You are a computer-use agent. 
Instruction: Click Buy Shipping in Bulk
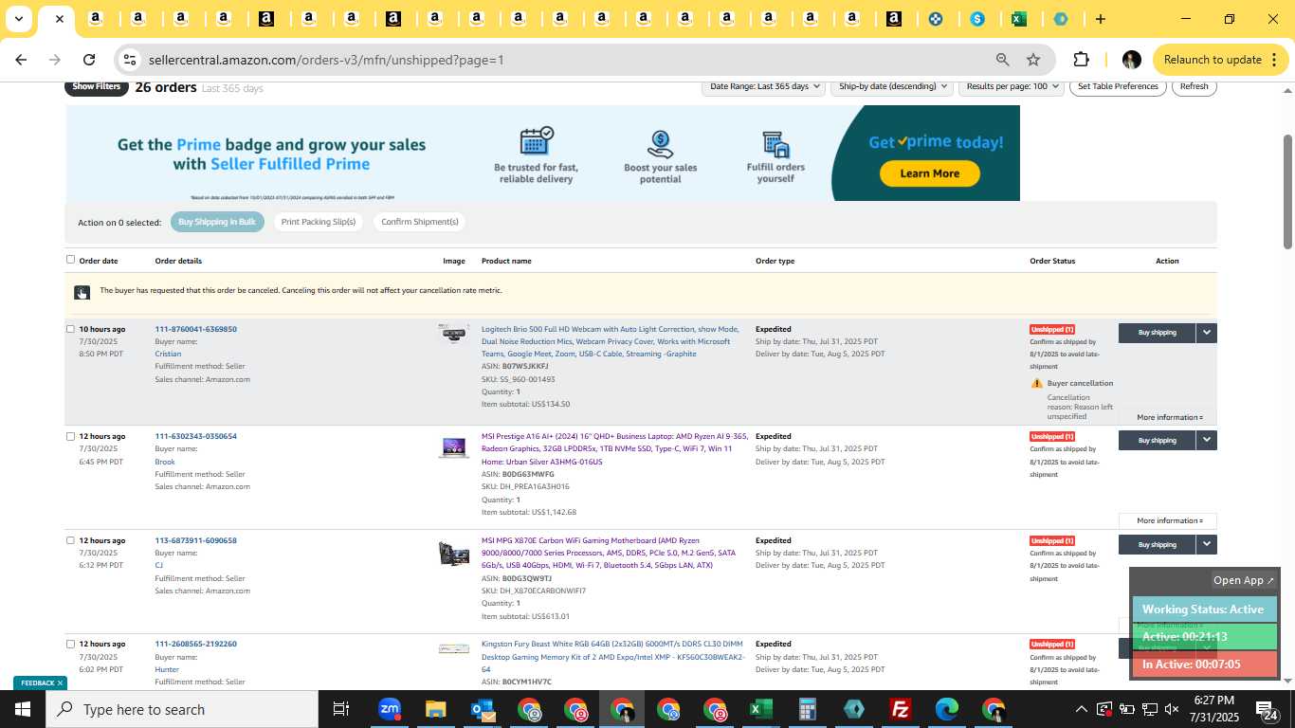click(x=217, y=222)
